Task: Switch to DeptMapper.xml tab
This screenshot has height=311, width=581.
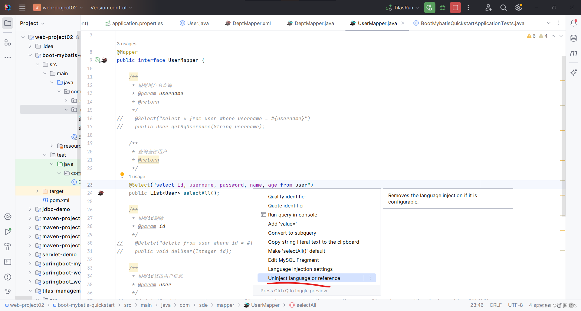Action: point(248,23)
